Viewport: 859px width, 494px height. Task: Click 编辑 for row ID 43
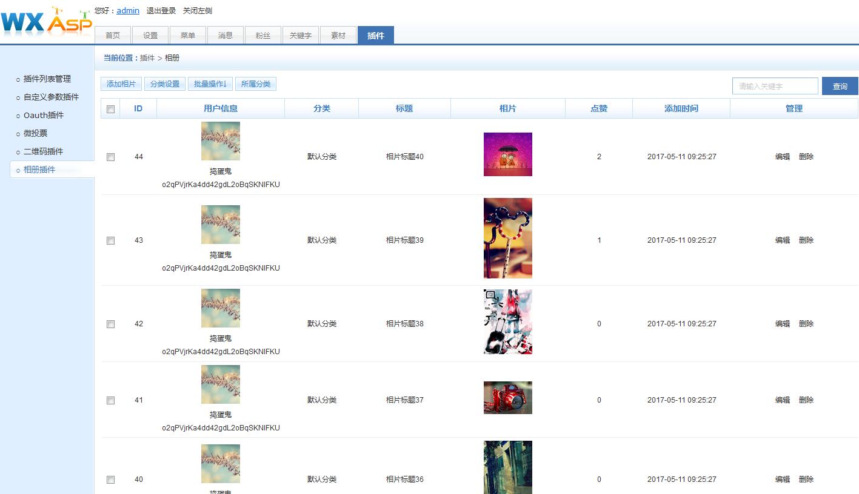coord(783,240)
